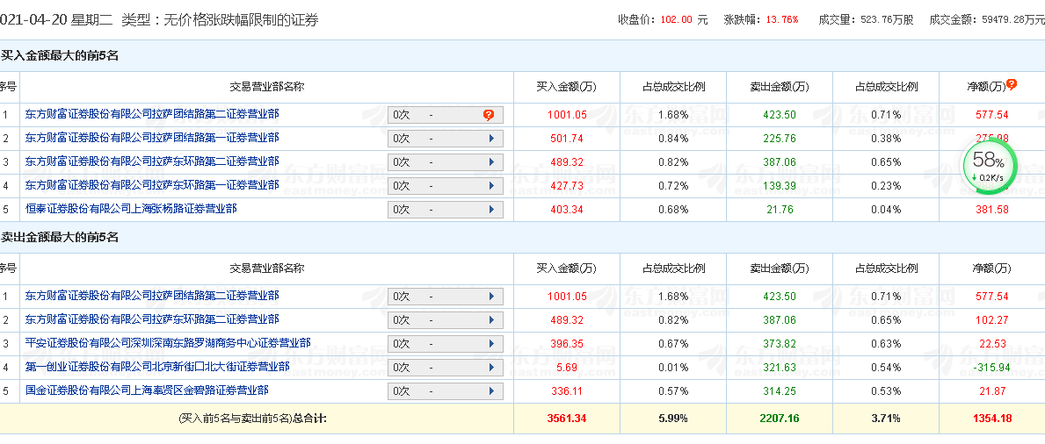This screenshot has width=1045, height=444.
Task: Click the orange question mark in the first buy row
Action: (x=489, y=114)
